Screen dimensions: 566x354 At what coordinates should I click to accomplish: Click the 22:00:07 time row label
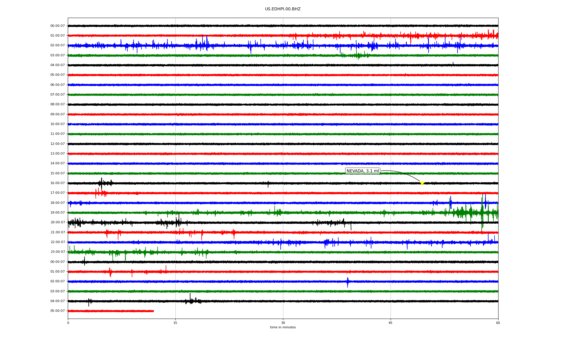pyautogui.click(x=57, y=242)
